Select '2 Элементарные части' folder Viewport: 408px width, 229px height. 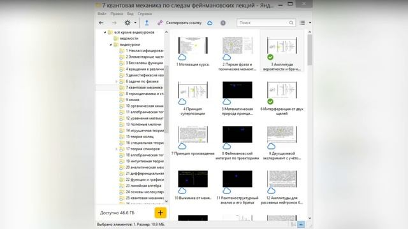(145, 57)
